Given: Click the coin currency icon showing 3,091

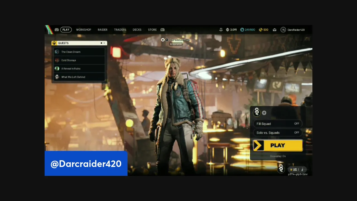Looking at the screenshot, I should click(228, 30).
